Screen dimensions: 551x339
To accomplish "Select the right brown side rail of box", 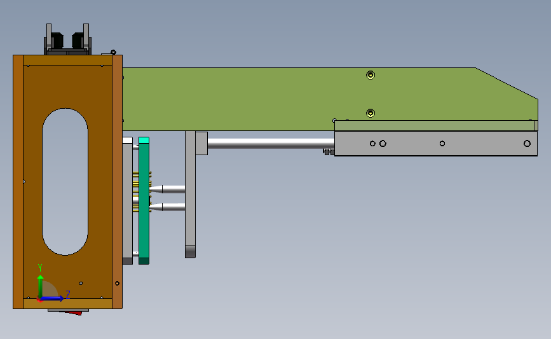I will [x=117, y=182].
